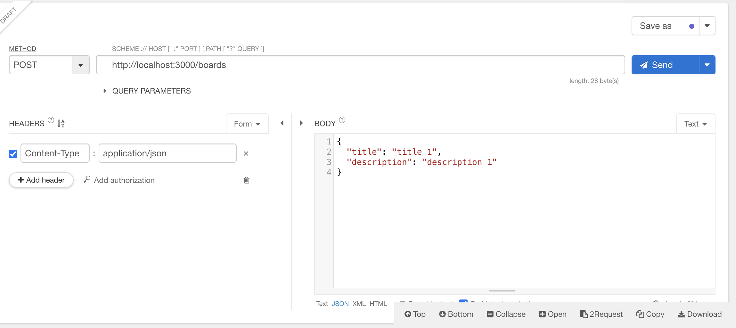Viewport: 736px width, 328px height.
Task: Open the body Text type dropdown
Action: click(695, 124)
